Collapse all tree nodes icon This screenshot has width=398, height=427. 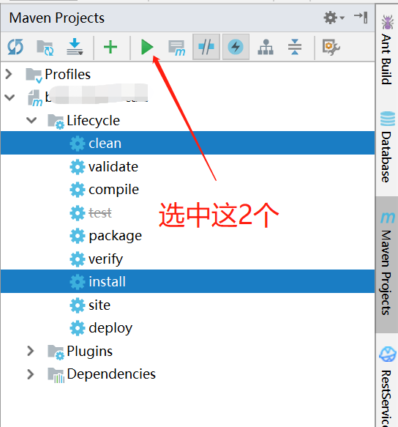(295, 47)
